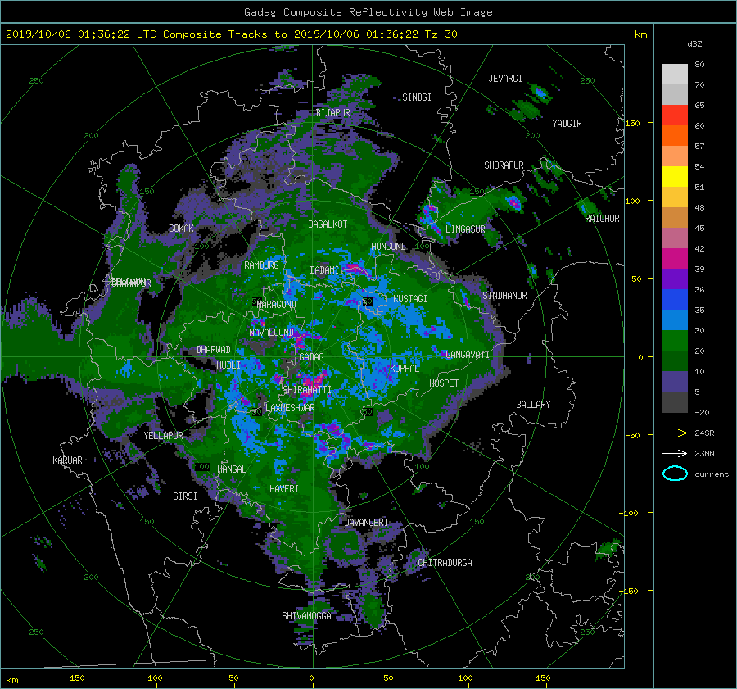The width and height of the screenshot is (737, 689).
Task: Click the magenta storm cell near BADAMI
Action: [x=356, y=270]
